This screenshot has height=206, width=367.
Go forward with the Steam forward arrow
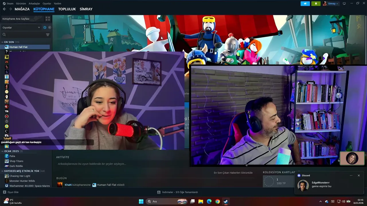pos(10,9)
